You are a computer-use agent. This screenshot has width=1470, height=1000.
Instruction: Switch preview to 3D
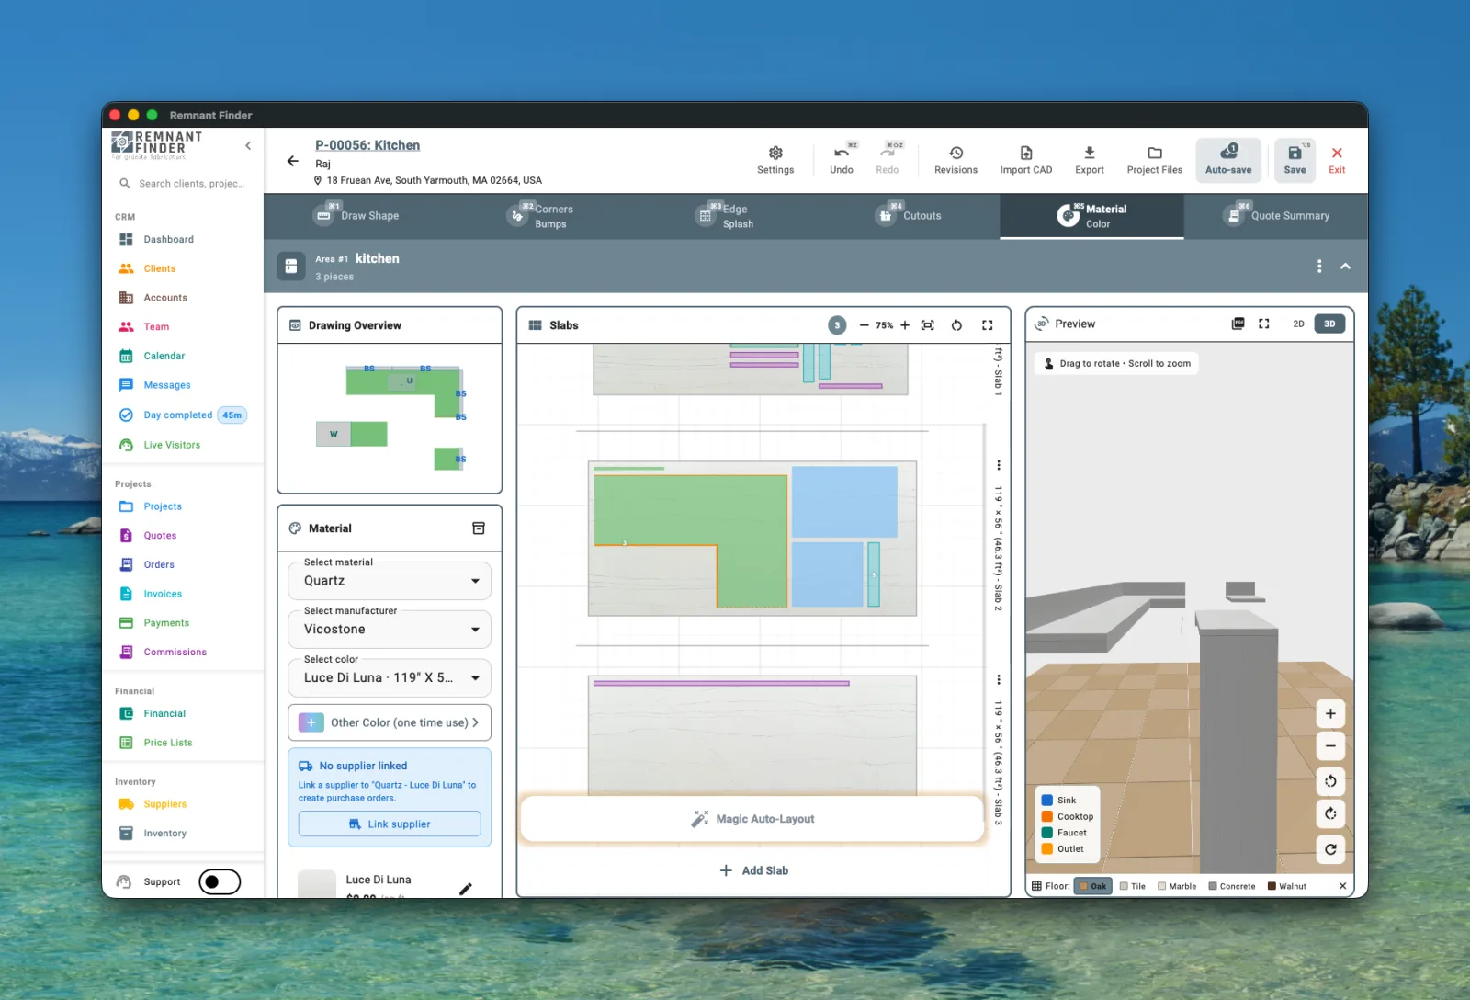click(1329, 324)
